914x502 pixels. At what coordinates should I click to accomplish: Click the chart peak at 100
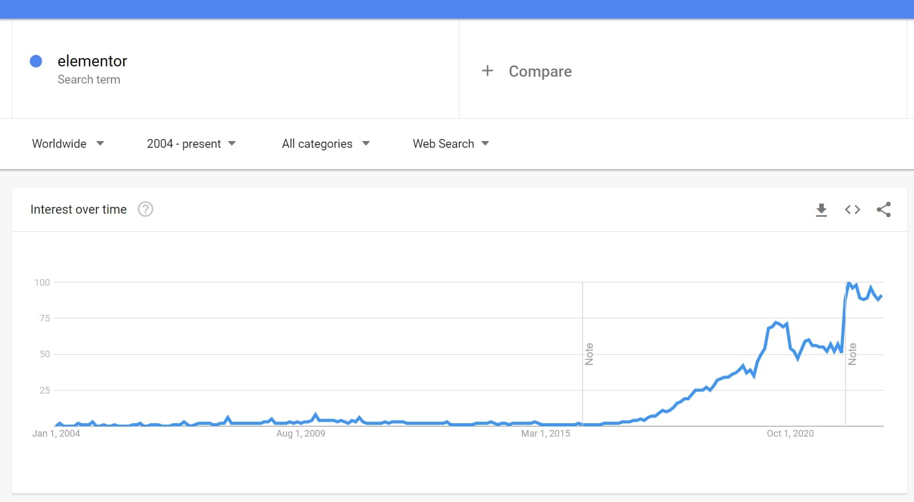click(x=848, y=283)
